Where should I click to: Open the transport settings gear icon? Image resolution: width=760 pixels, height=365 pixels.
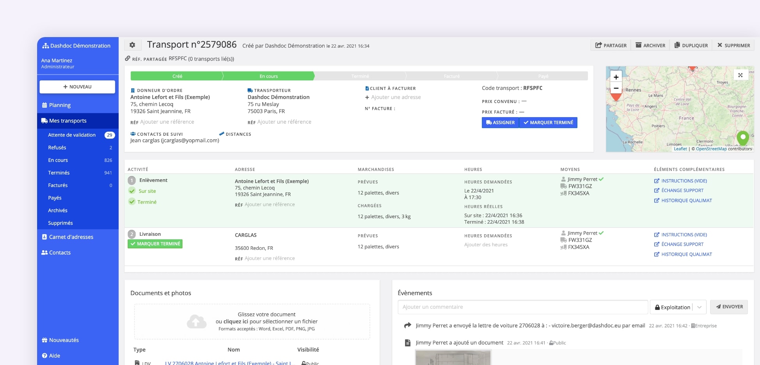pos(132,45)
